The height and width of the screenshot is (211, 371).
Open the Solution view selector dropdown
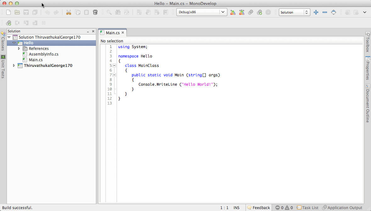294,12
